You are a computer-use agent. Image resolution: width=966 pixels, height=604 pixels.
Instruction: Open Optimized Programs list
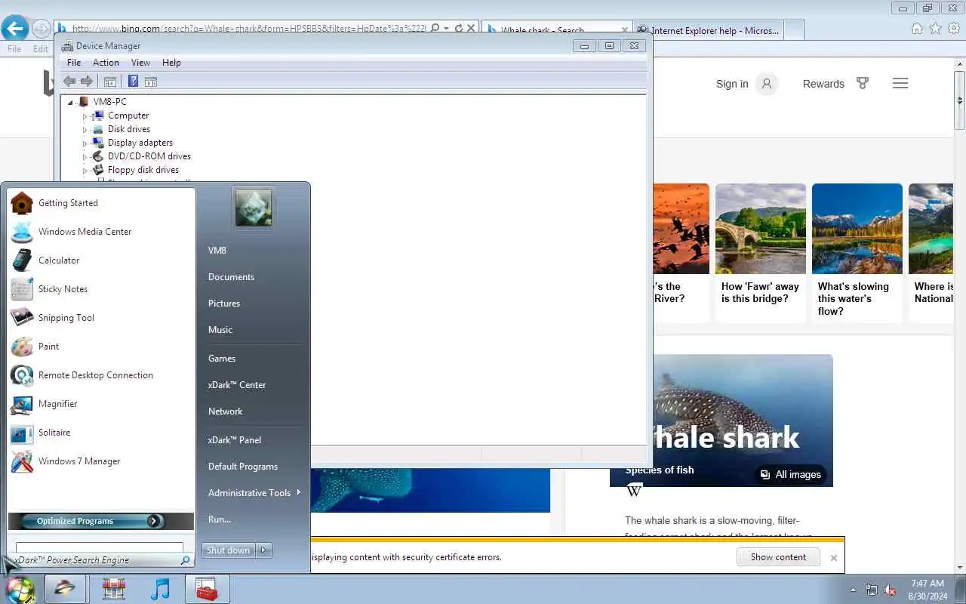tap(100, 521)
